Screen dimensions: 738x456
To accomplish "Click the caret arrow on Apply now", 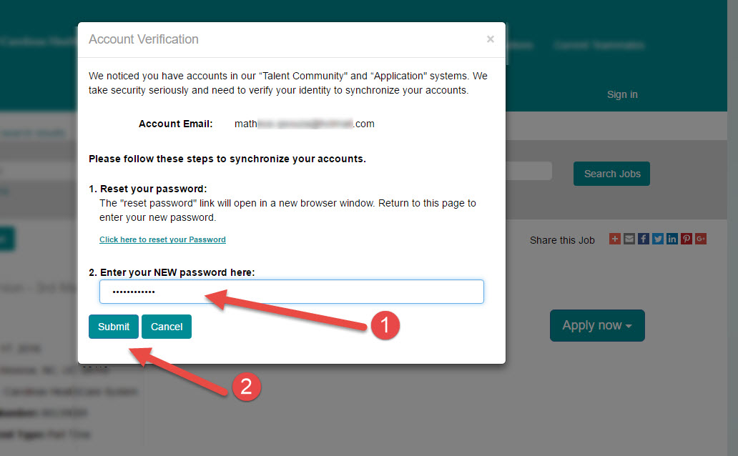I will pyautogui.click(x=629, y=326).
